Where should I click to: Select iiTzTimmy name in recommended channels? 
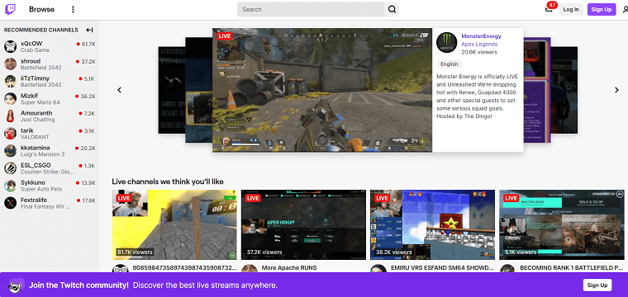(35, 78)
